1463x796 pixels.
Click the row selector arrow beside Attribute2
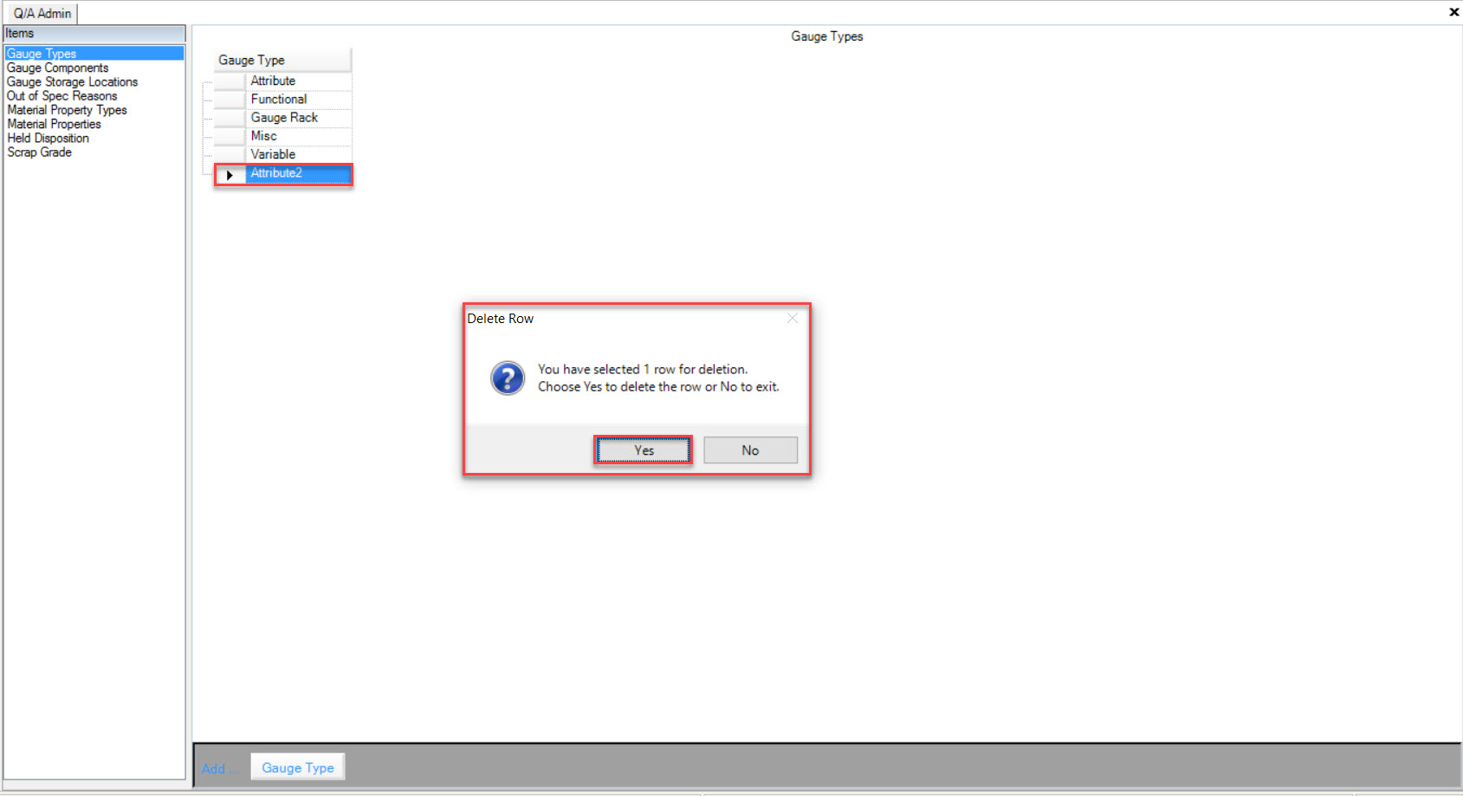click(230, 175)
